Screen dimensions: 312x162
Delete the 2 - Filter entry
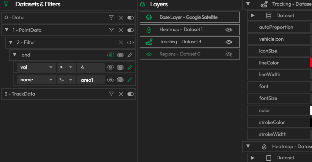coord(121,42)
